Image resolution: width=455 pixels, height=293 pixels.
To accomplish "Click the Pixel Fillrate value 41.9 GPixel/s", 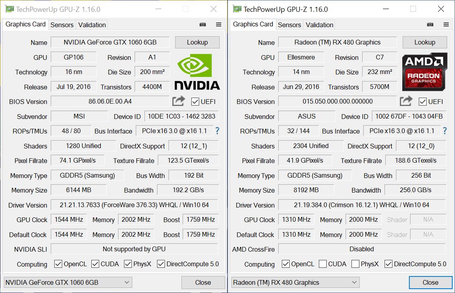I will (305, 160).
